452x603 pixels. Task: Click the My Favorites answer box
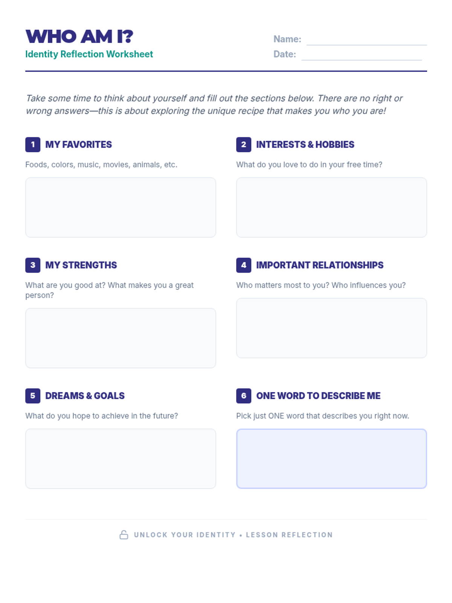121,207
